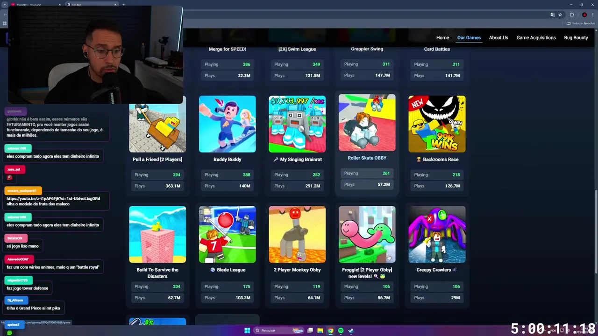
Task: Click the page vertical scrollbar thumb
Action: pos(596,232)
